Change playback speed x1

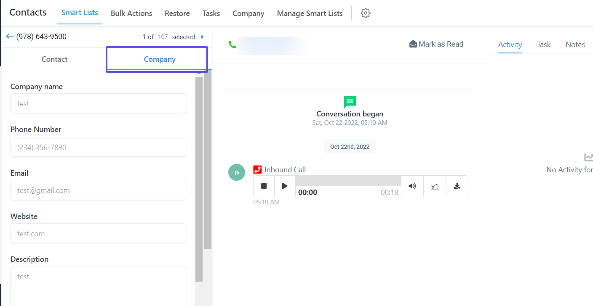click(x=435, y=187)
